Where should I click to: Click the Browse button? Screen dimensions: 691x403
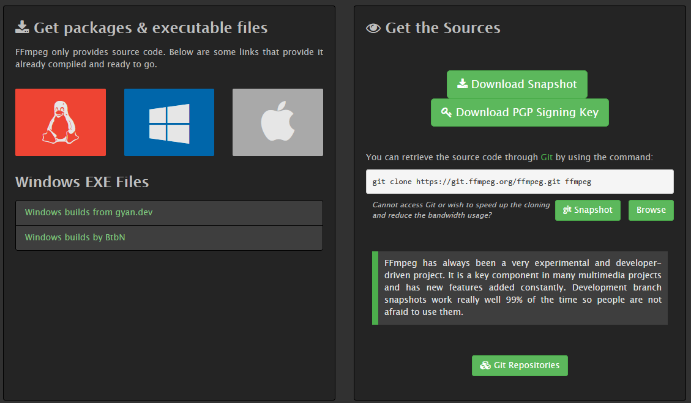point(651,210)
